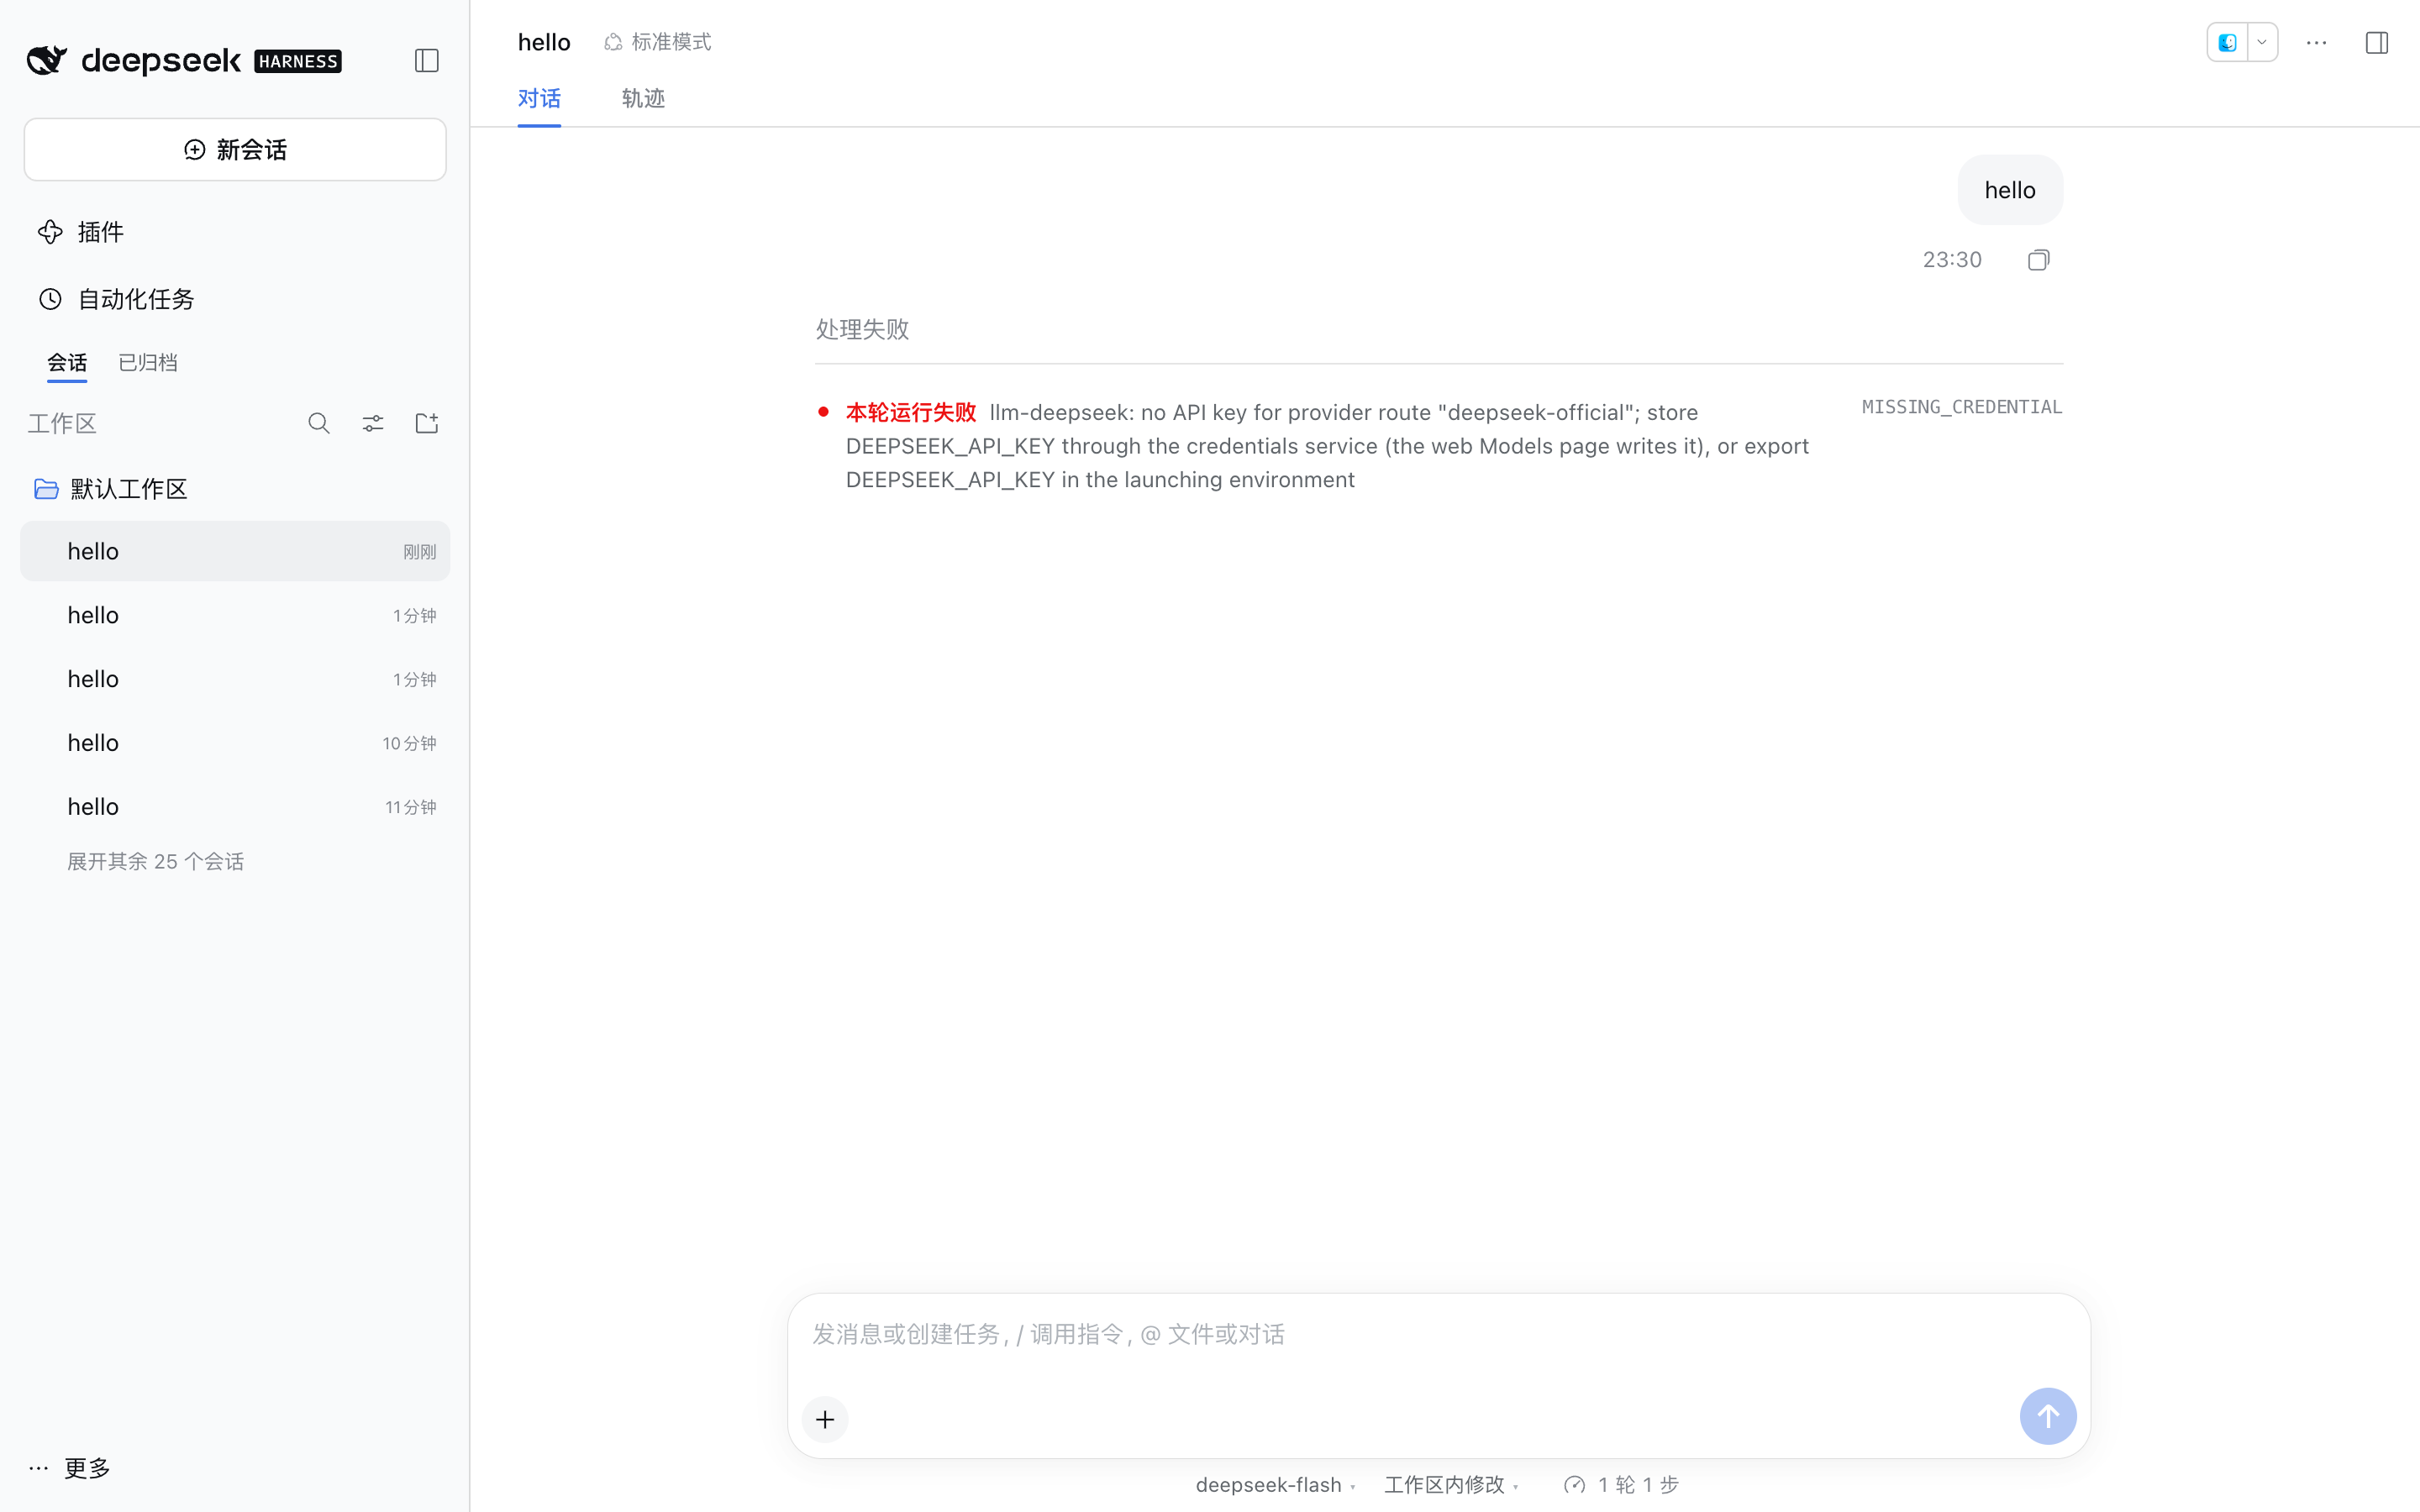Open the top-right three-dot options menu
The height and width of the screenshot is (1512, 2420).
(x=2317, y=43)
